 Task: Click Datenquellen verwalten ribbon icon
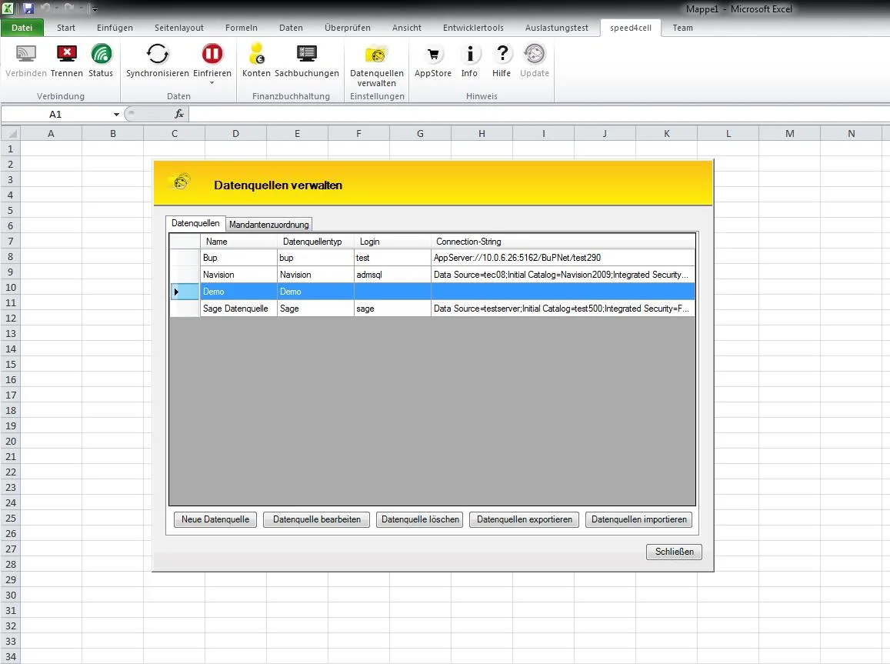(x=376, y=55)
